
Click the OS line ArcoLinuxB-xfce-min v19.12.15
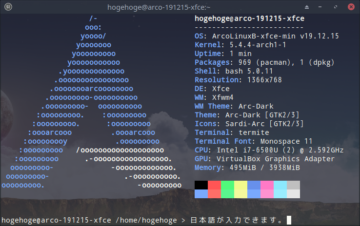267,36
